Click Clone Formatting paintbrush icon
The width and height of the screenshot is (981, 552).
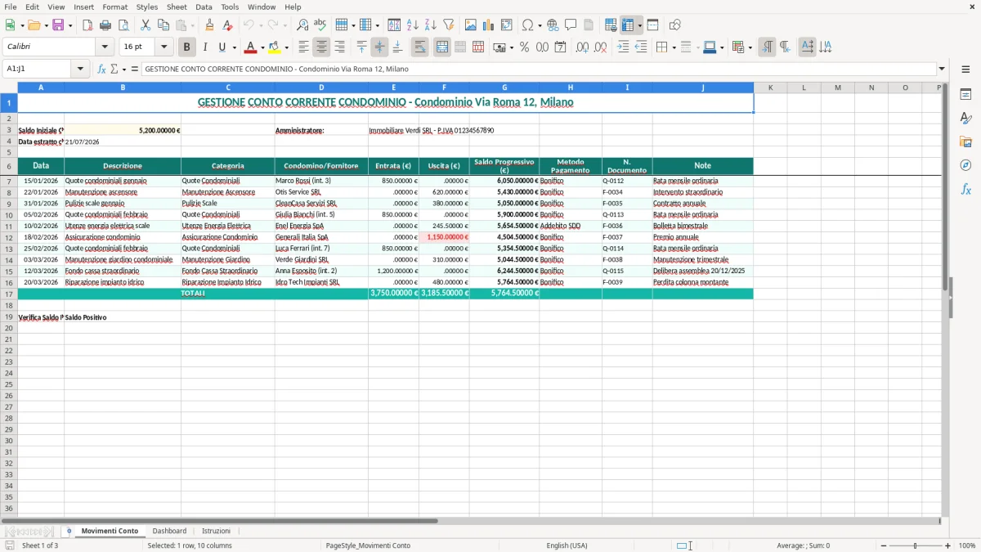click(x=210, y=25)
